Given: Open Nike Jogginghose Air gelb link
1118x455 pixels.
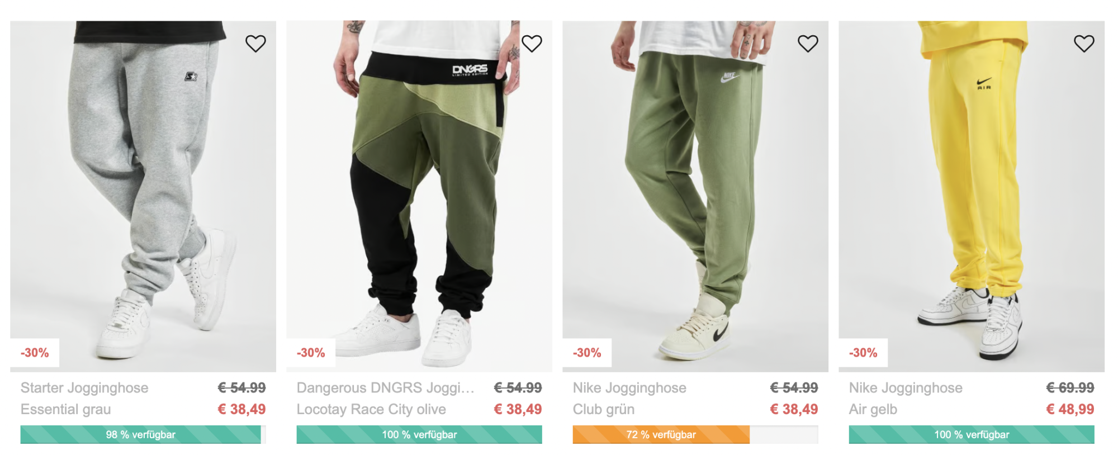Looking at the screenshot, I should coord(906,399).
